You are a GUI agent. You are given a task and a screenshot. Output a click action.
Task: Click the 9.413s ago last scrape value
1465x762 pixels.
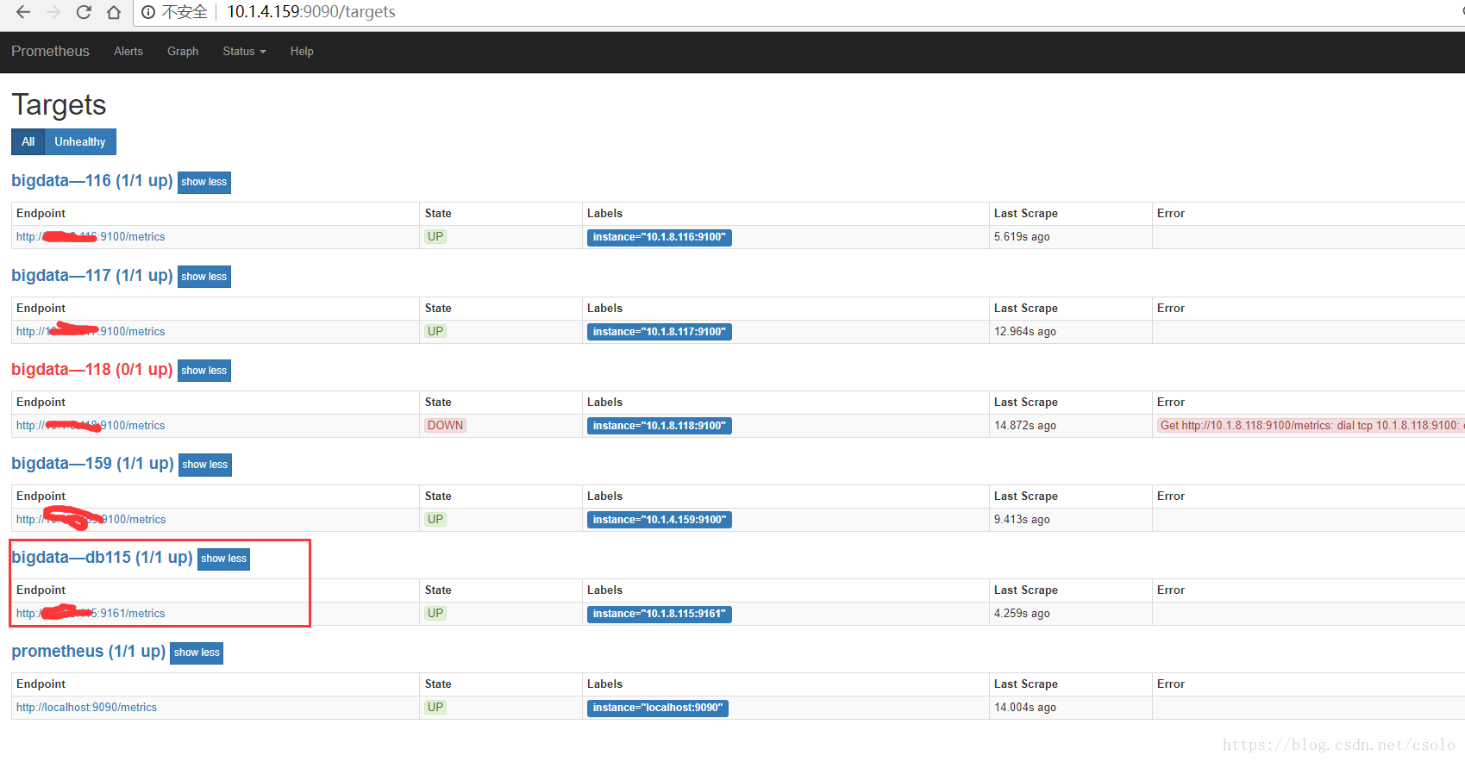point(1022,520)
